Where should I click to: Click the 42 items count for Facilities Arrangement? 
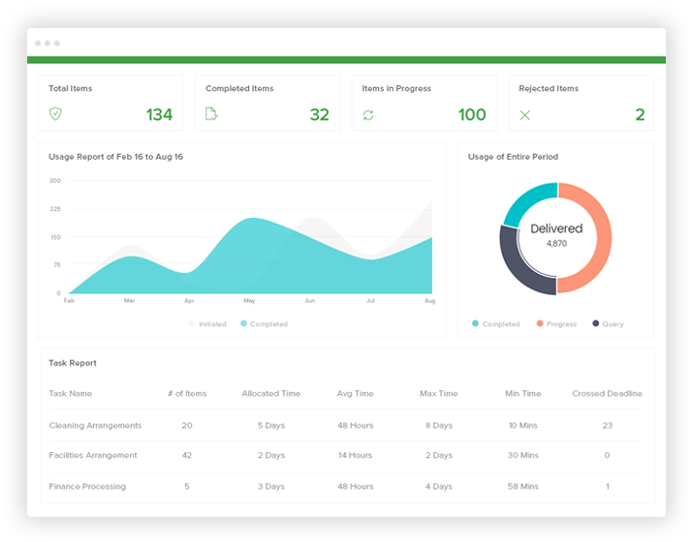tap(187, 455)
